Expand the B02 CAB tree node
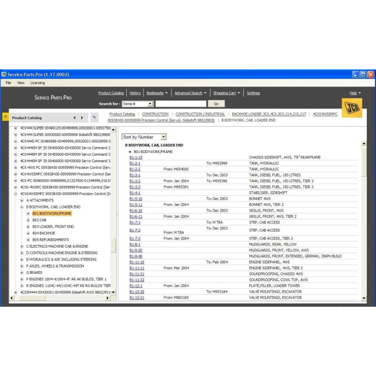The width and height of the screenshot is (376, 376). [x=28, y=220]
